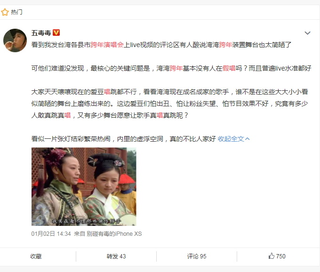Click the 别碰有毒的iPhone XS source link
The width and height of the screenshot is (320, 272).
click(x=114, y=233)
